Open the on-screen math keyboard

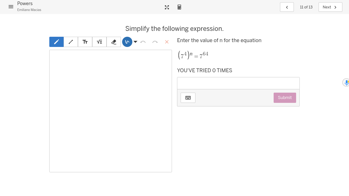coord(188,98)
